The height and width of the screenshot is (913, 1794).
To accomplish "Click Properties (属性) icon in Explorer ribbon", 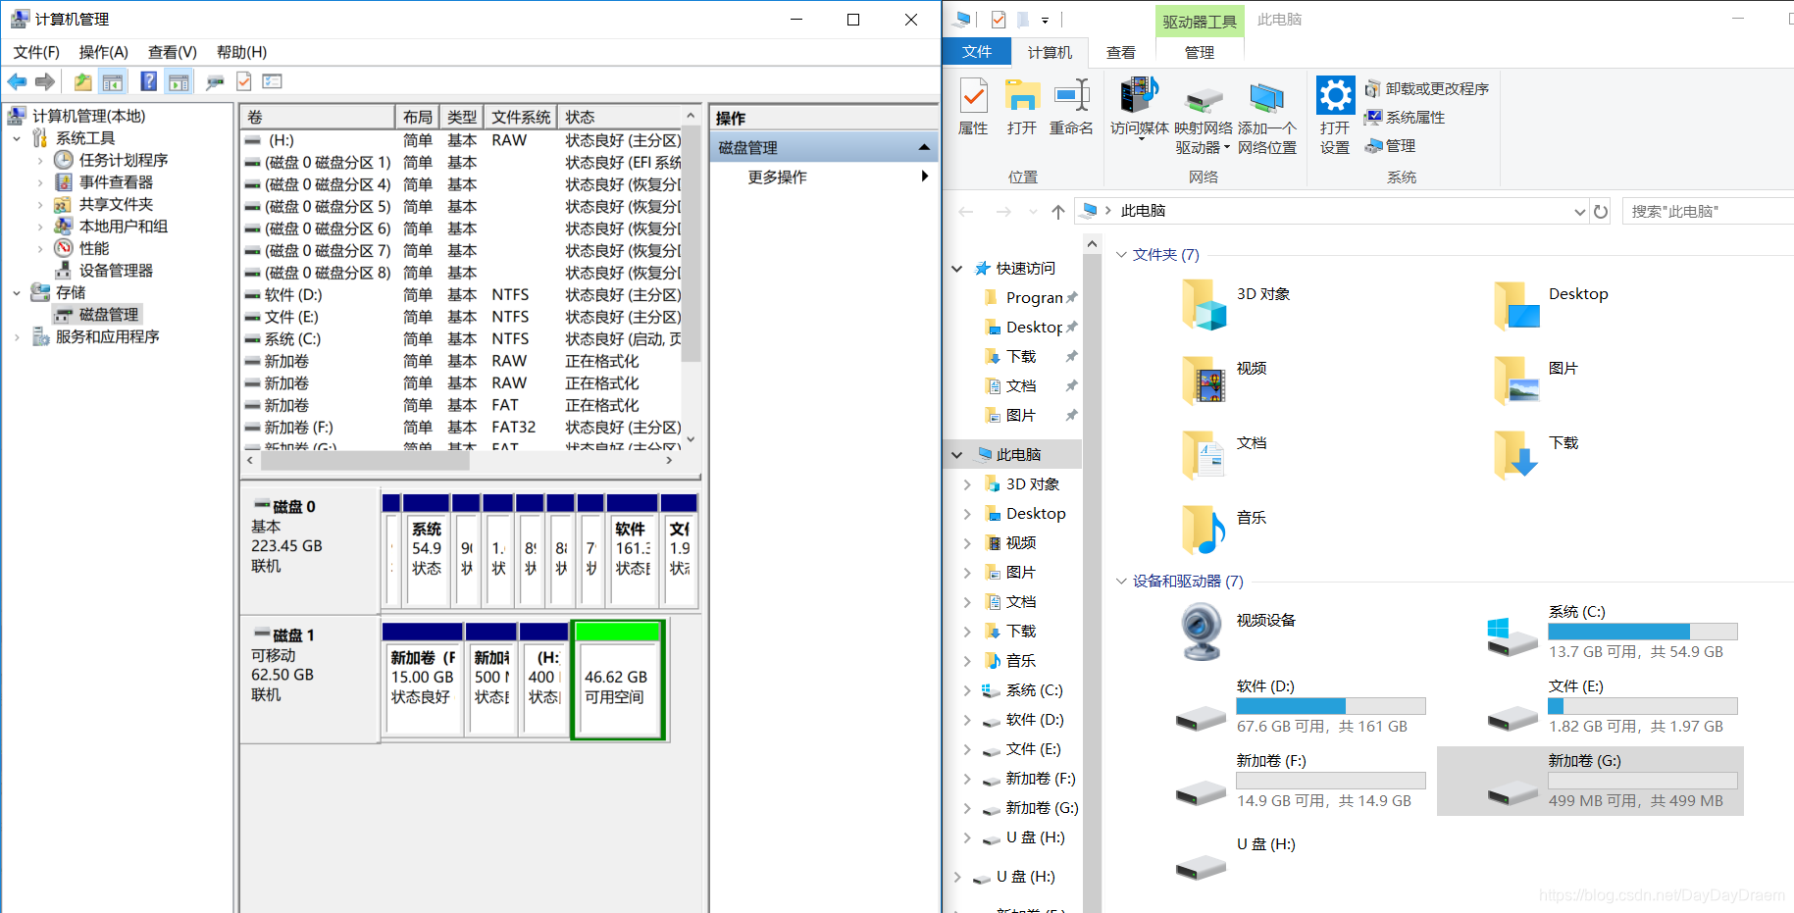I will point(973,106).
